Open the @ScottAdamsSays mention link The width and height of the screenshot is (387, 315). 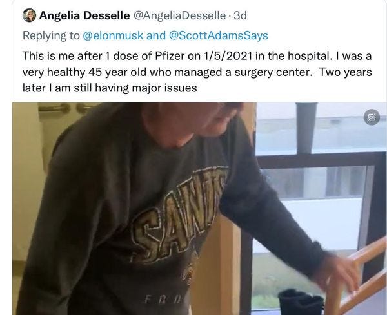click(219, 35)
